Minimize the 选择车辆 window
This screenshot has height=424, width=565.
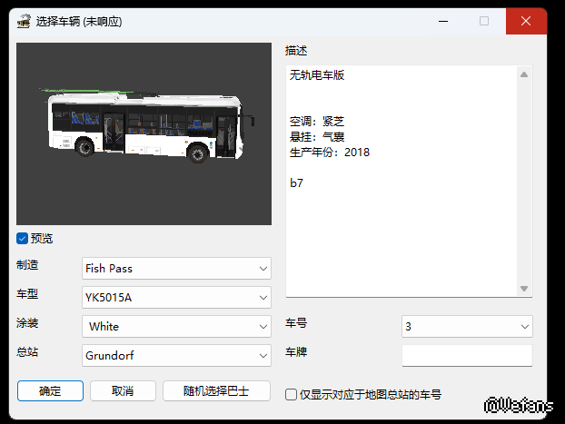click(x=442, y=21)
